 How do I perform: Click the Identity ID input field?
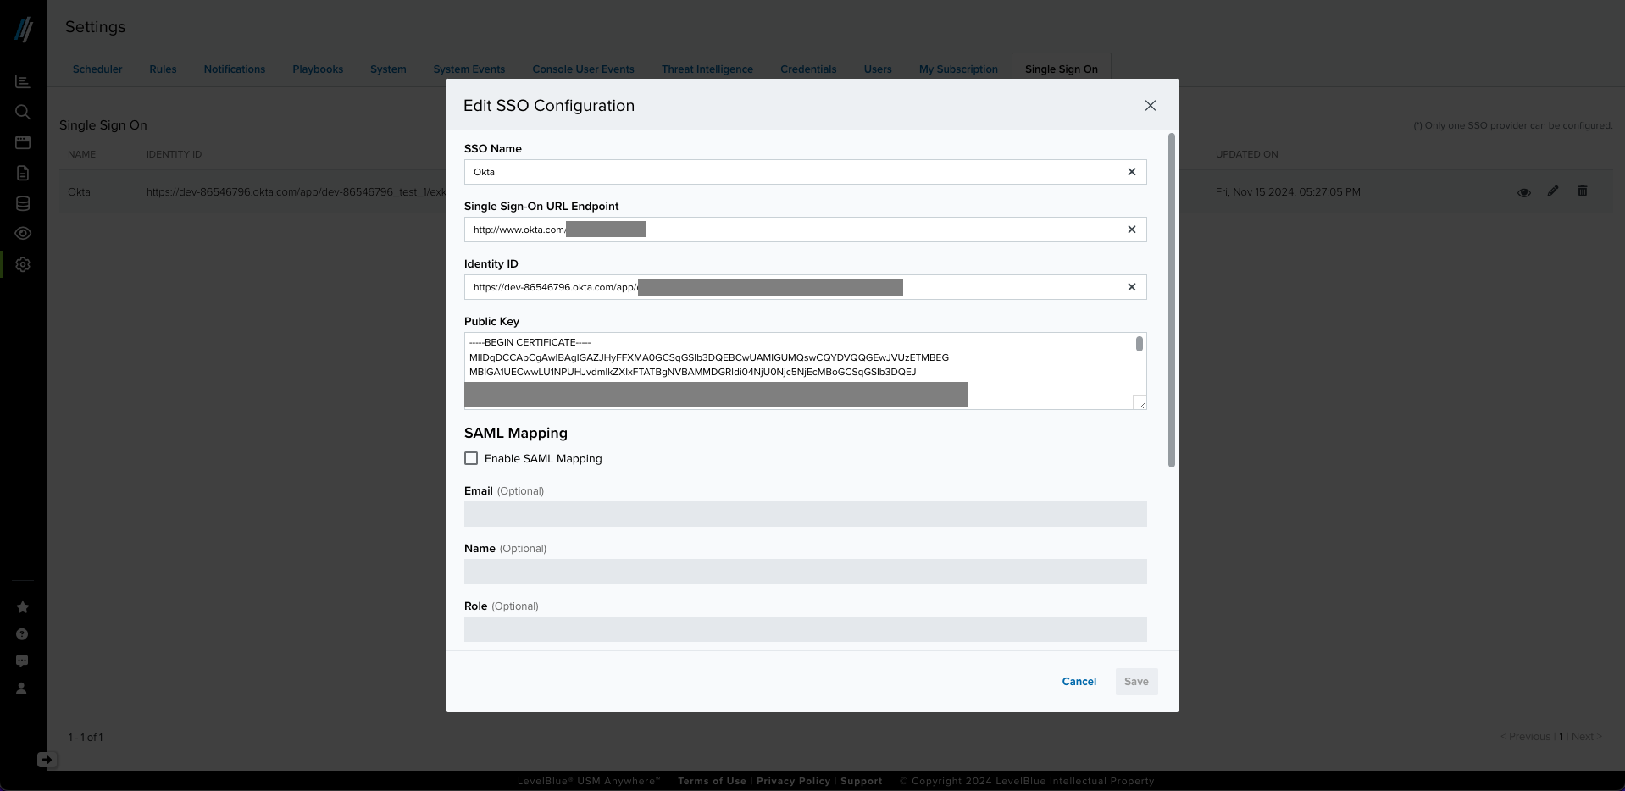pos(805,287)
